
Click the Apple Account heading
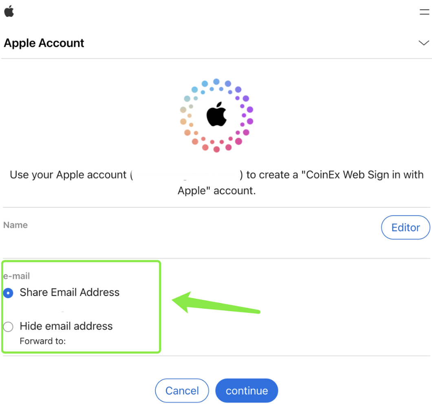coord(44,43)
